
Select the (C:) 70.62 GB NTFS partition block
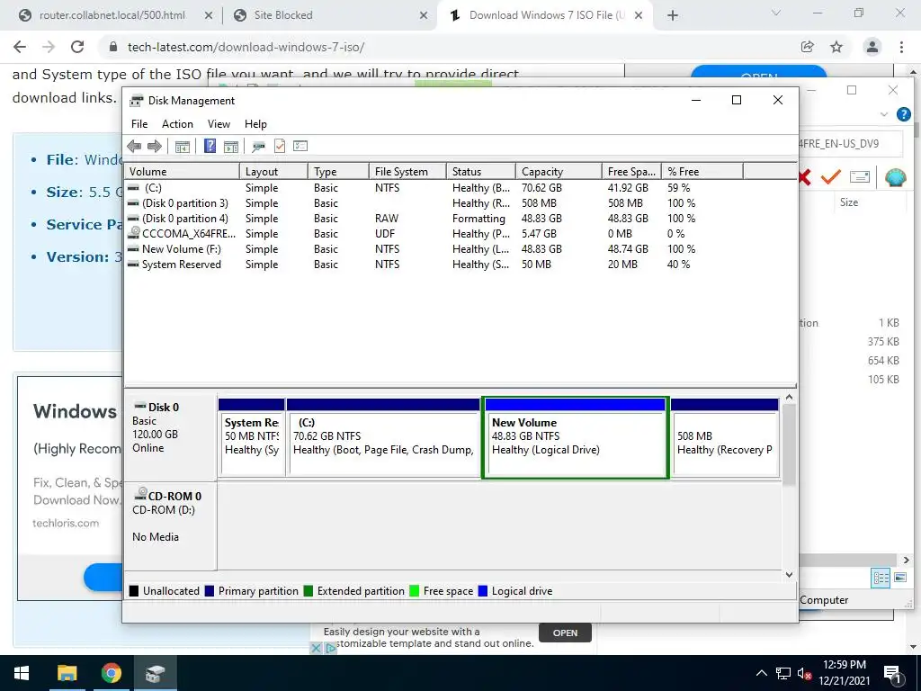pos(383,438)
